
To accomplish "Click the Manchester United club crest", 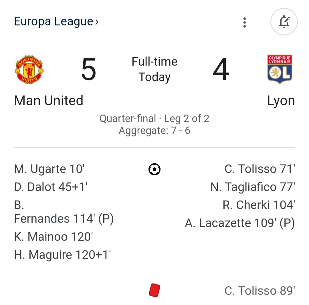I will [29, 70].
